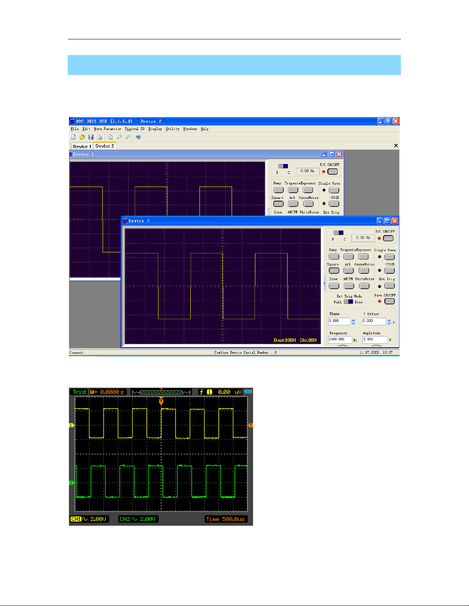Toggle -20dB attenuation button in Device 2
Viewport: 469px width, 606px height.
(389, 271)
